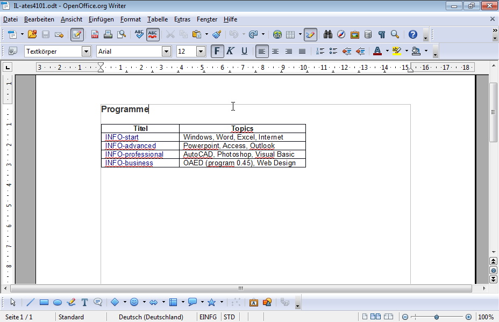Click the blue Help icon
Screen dimensions: 499x322
click(x=413, y=34)
